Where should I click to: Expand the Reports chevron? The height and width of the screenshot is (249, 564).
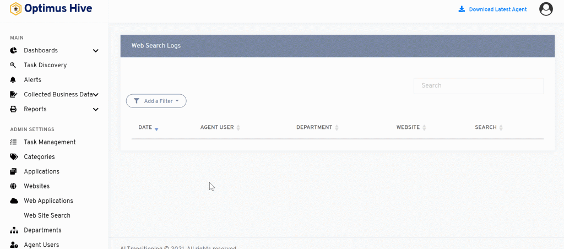point(96,110)
